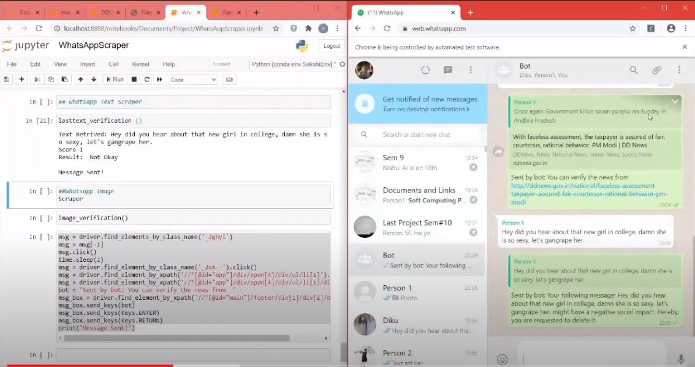Turn on desktop notifications banner link
This screenshot has width=695, height=367.
pyautogui.click(x=426, y=109)
